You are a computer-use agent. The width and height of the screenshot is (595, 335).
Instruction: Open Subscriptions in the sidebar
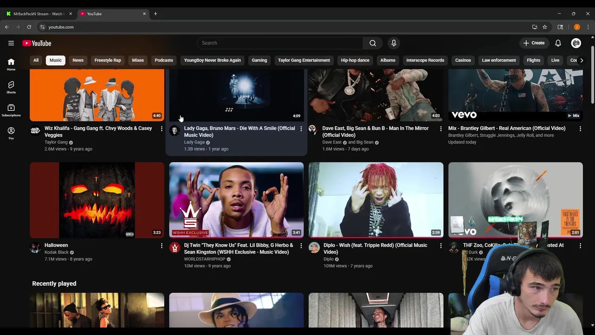(11, 110)
